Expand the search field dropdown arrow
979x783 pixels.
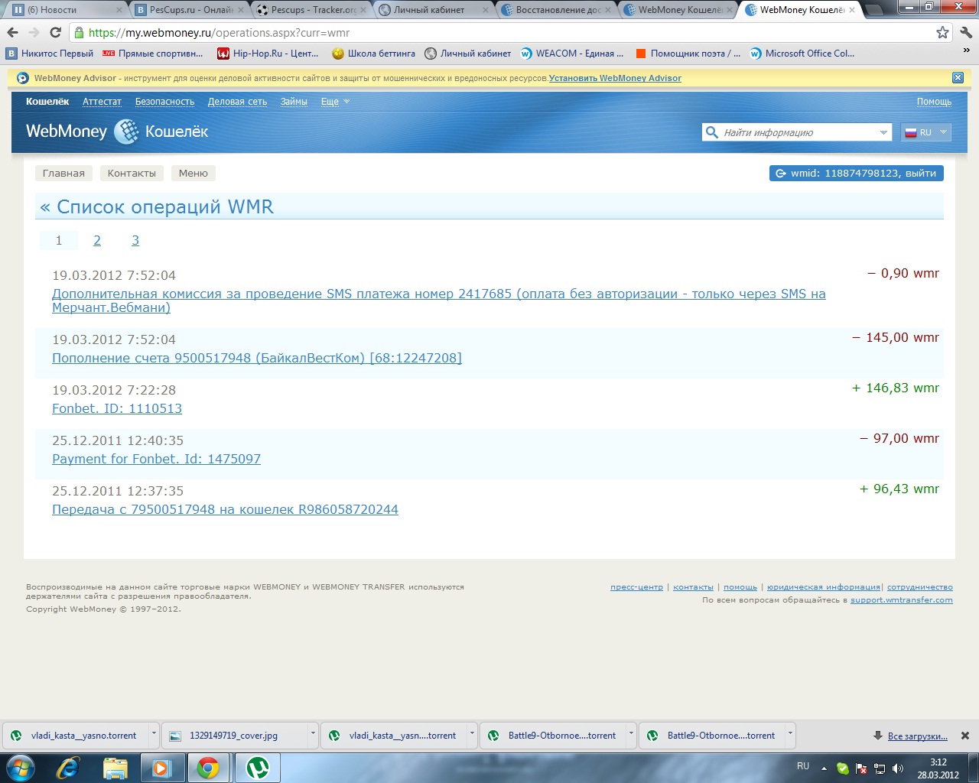pyautogui.click(x=883, y=132)
